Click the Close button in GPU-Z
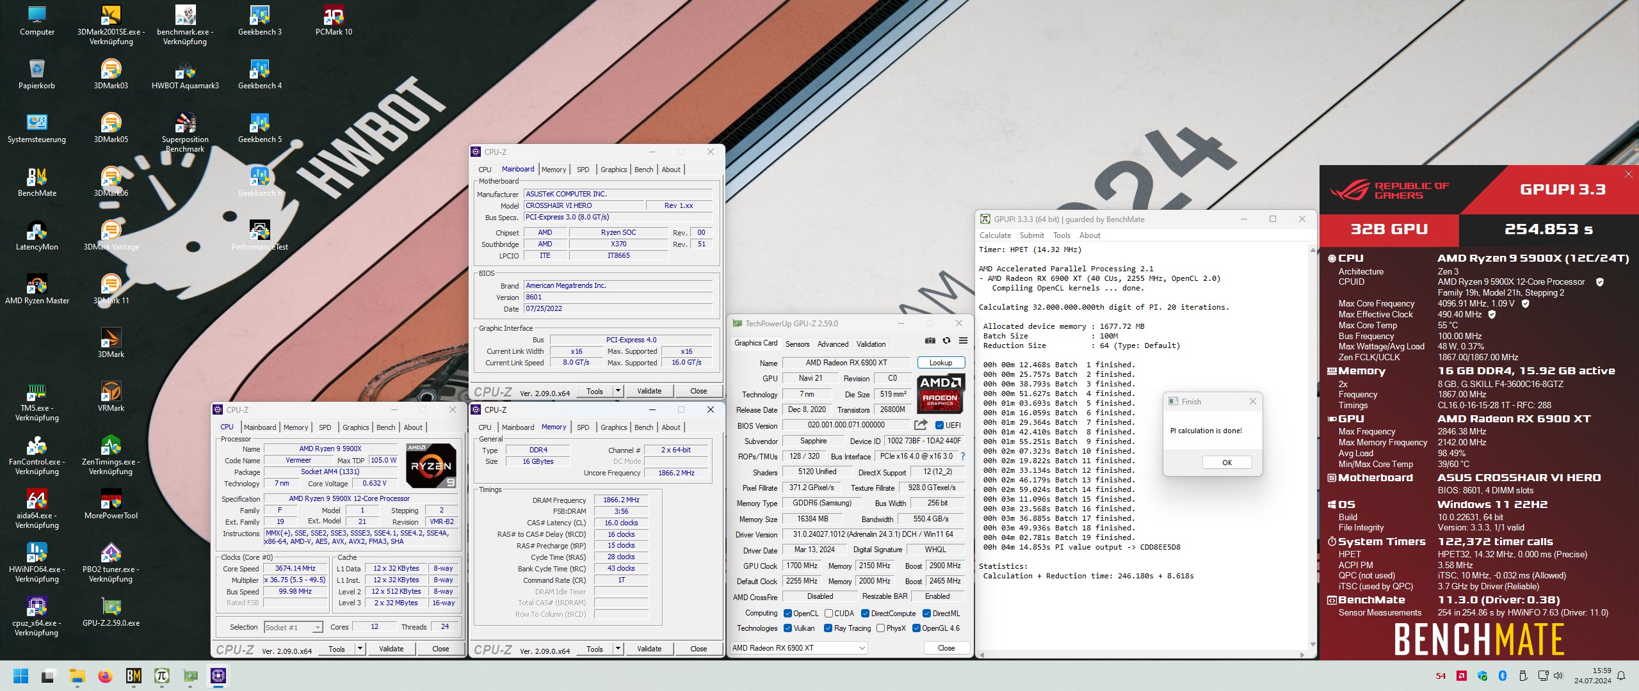The image size is (1639, 691). [946, 648]
